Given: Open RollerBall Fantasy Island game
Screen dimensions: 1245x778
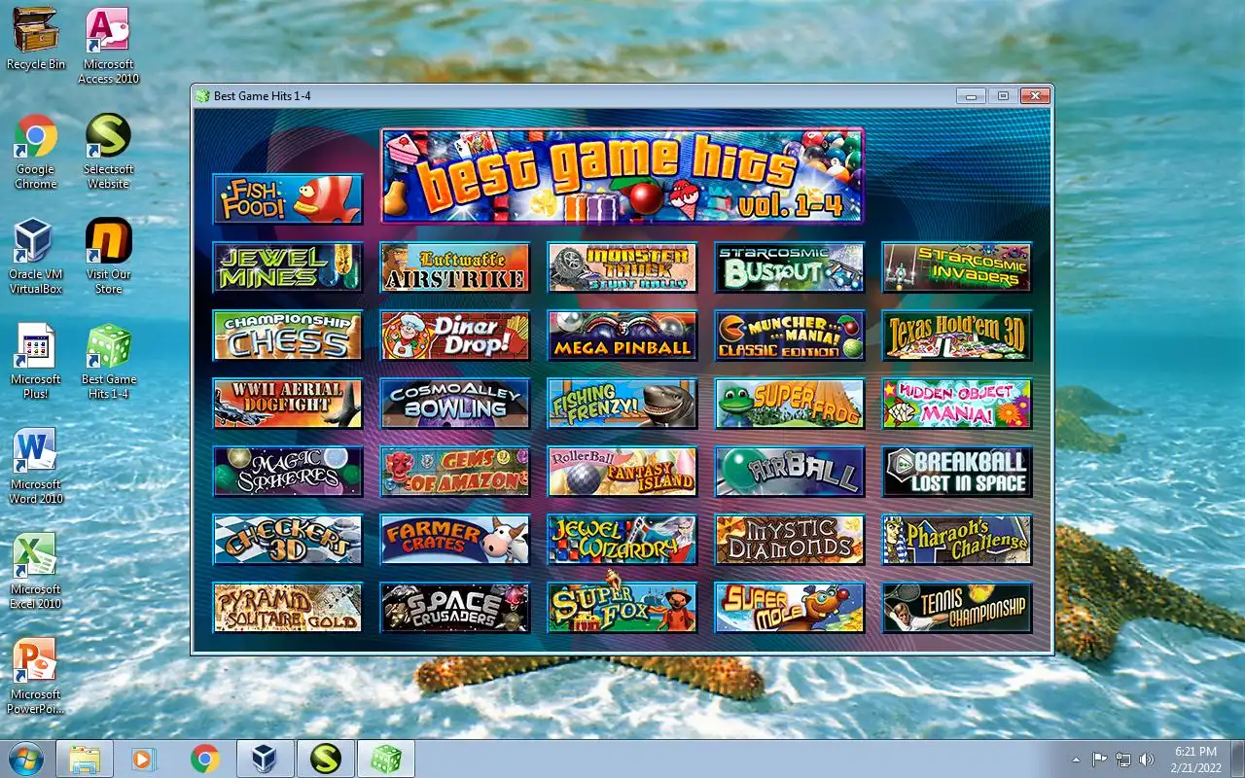Looking at the screenshot, I should 622,472.
